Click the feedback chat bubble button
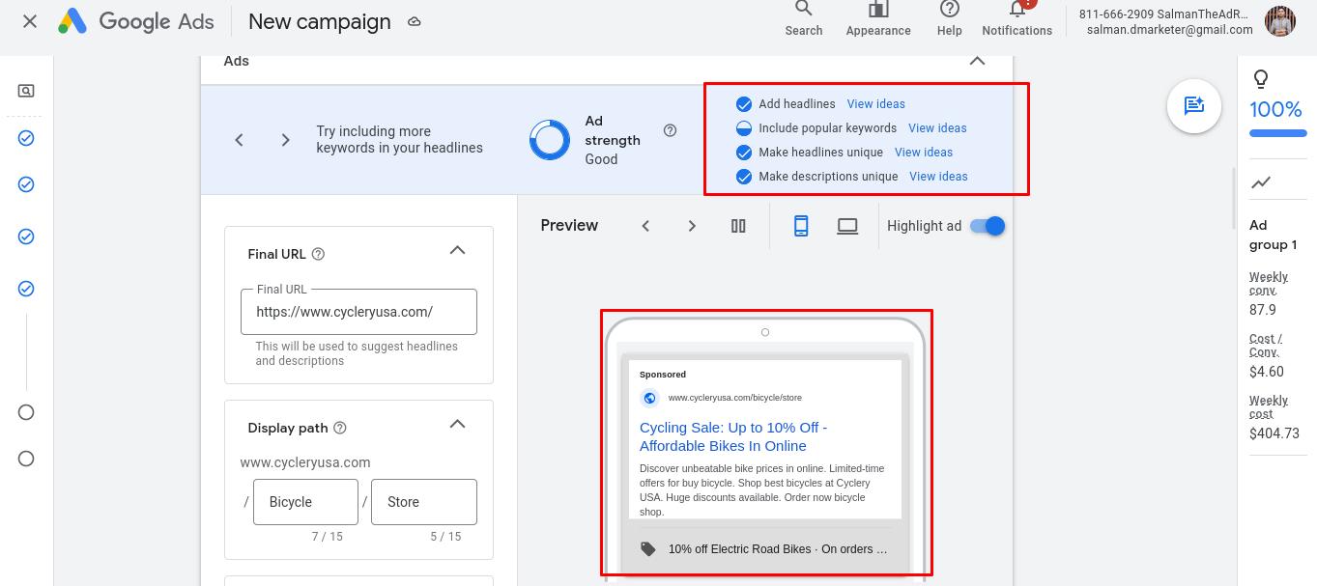Viewport: 1317px width, 586px height. point(1194,106)
